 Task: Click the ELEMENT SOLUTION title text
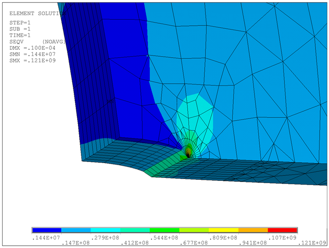(35, 12)
